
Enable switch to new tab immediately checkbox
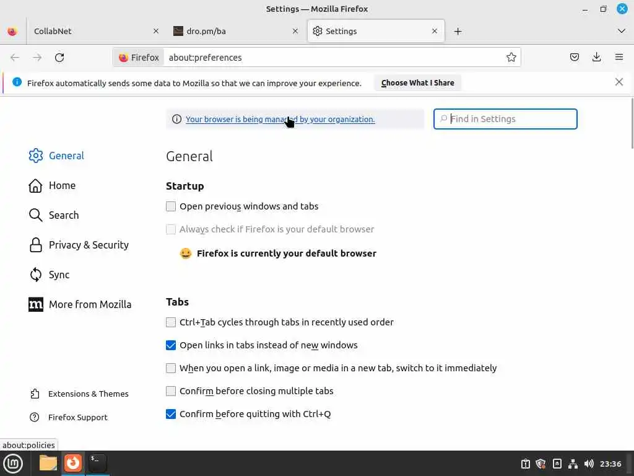[x=171, y=368]
